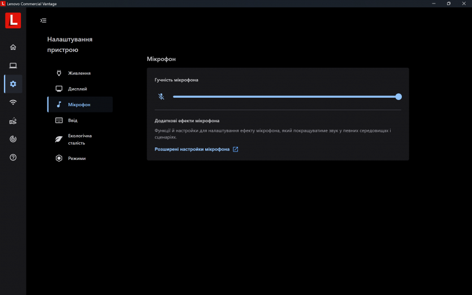Open the Екологічна сталість section
Screen dimensions: 472x295
[x=80, y=139]
